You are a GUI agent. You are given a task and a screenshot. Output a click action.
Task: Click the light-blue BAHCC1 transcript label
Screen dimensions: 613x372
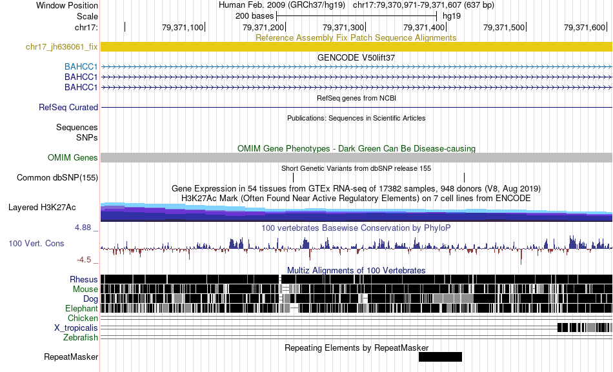tap(81, 67)
